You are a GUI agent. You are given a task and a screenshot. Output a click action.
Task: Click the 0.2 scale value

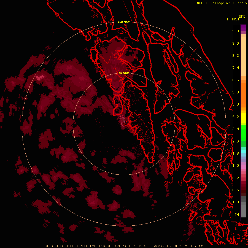click(x=236, y=178)
